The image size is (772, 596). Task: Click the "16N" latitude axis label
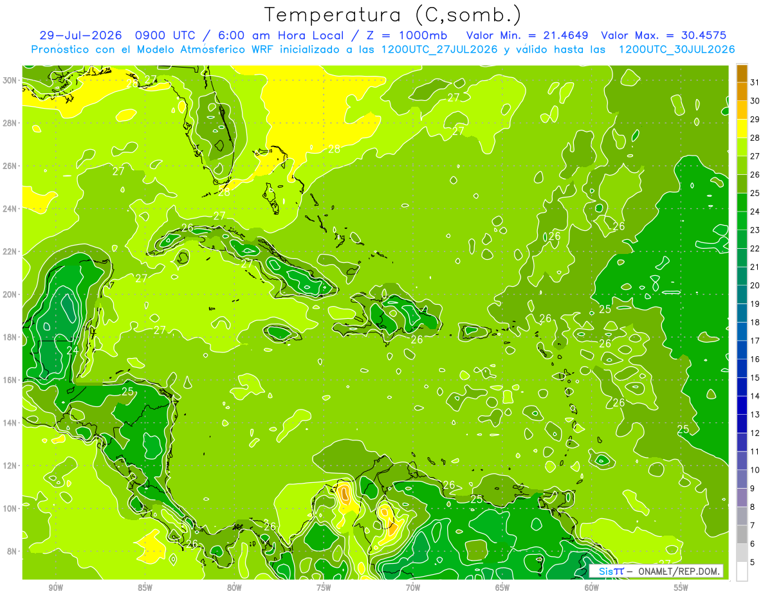point(11,379)
